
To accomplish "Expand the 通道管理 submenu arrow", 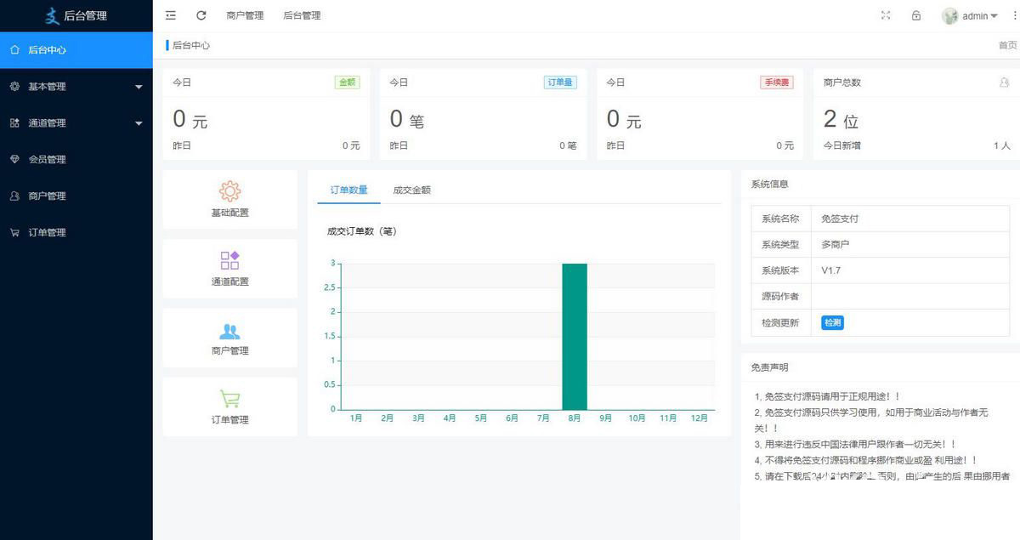I will click(139, 123).
